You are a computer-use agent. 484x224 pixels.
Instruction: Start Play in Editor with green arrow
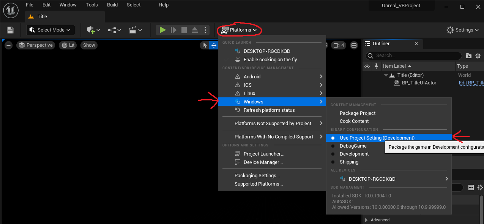tap(162, 30)
